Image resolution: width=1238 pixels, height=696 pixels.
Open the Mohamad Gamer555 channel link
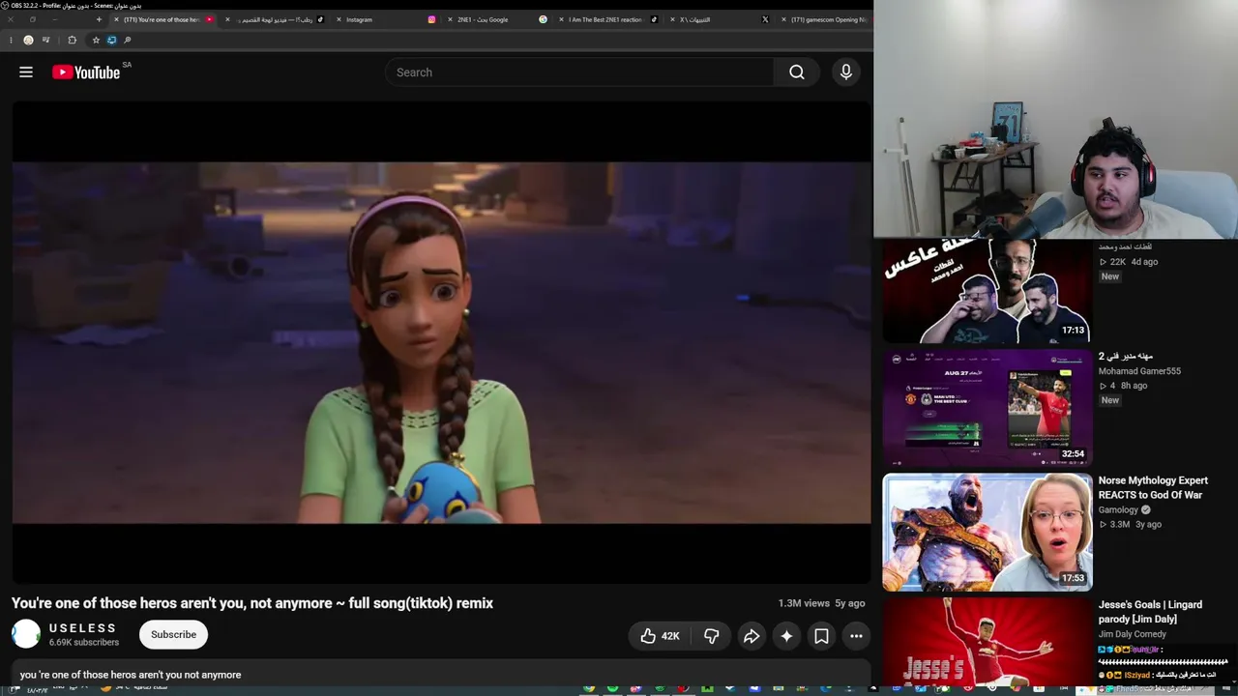click(1139, 371)
